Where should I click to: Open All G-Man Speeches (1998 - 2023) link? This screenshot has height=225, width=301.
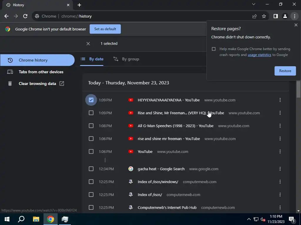pos(175,126)
